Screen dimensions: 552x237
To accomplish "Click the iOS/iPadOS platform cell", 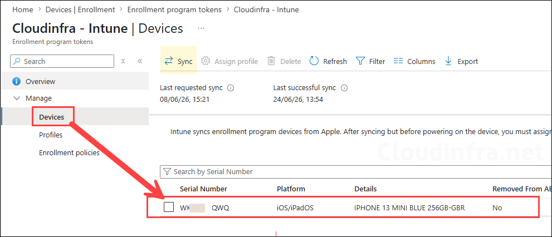I will 295,208.
